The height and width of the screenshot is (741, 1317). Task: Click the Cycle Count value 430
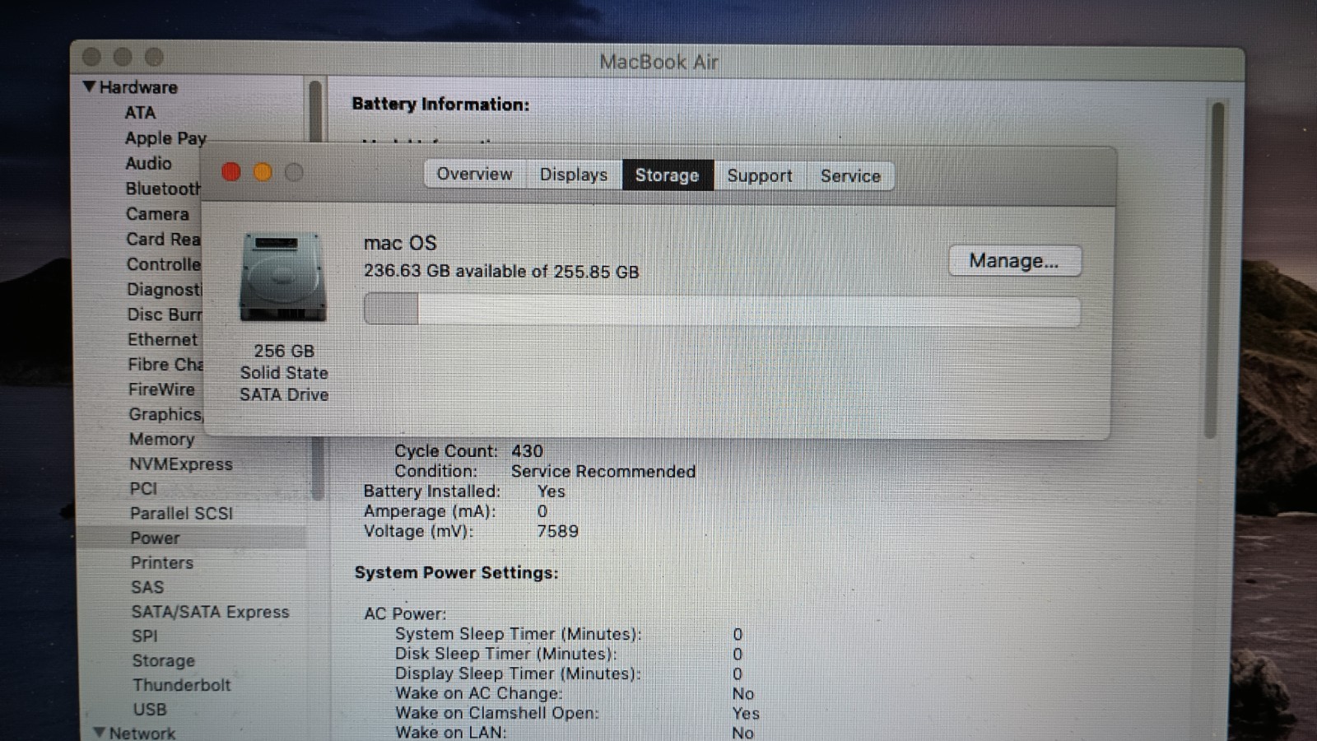point(527,451)
